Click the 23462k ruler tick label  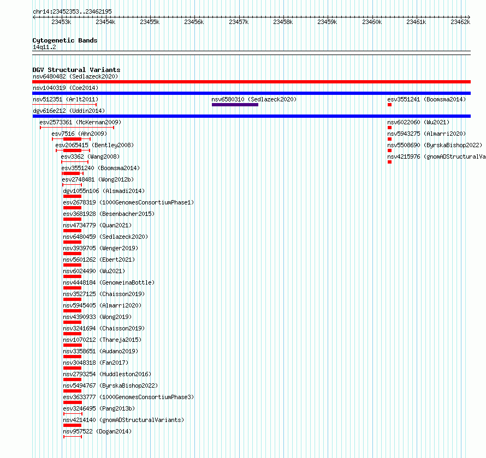[460, 22]
